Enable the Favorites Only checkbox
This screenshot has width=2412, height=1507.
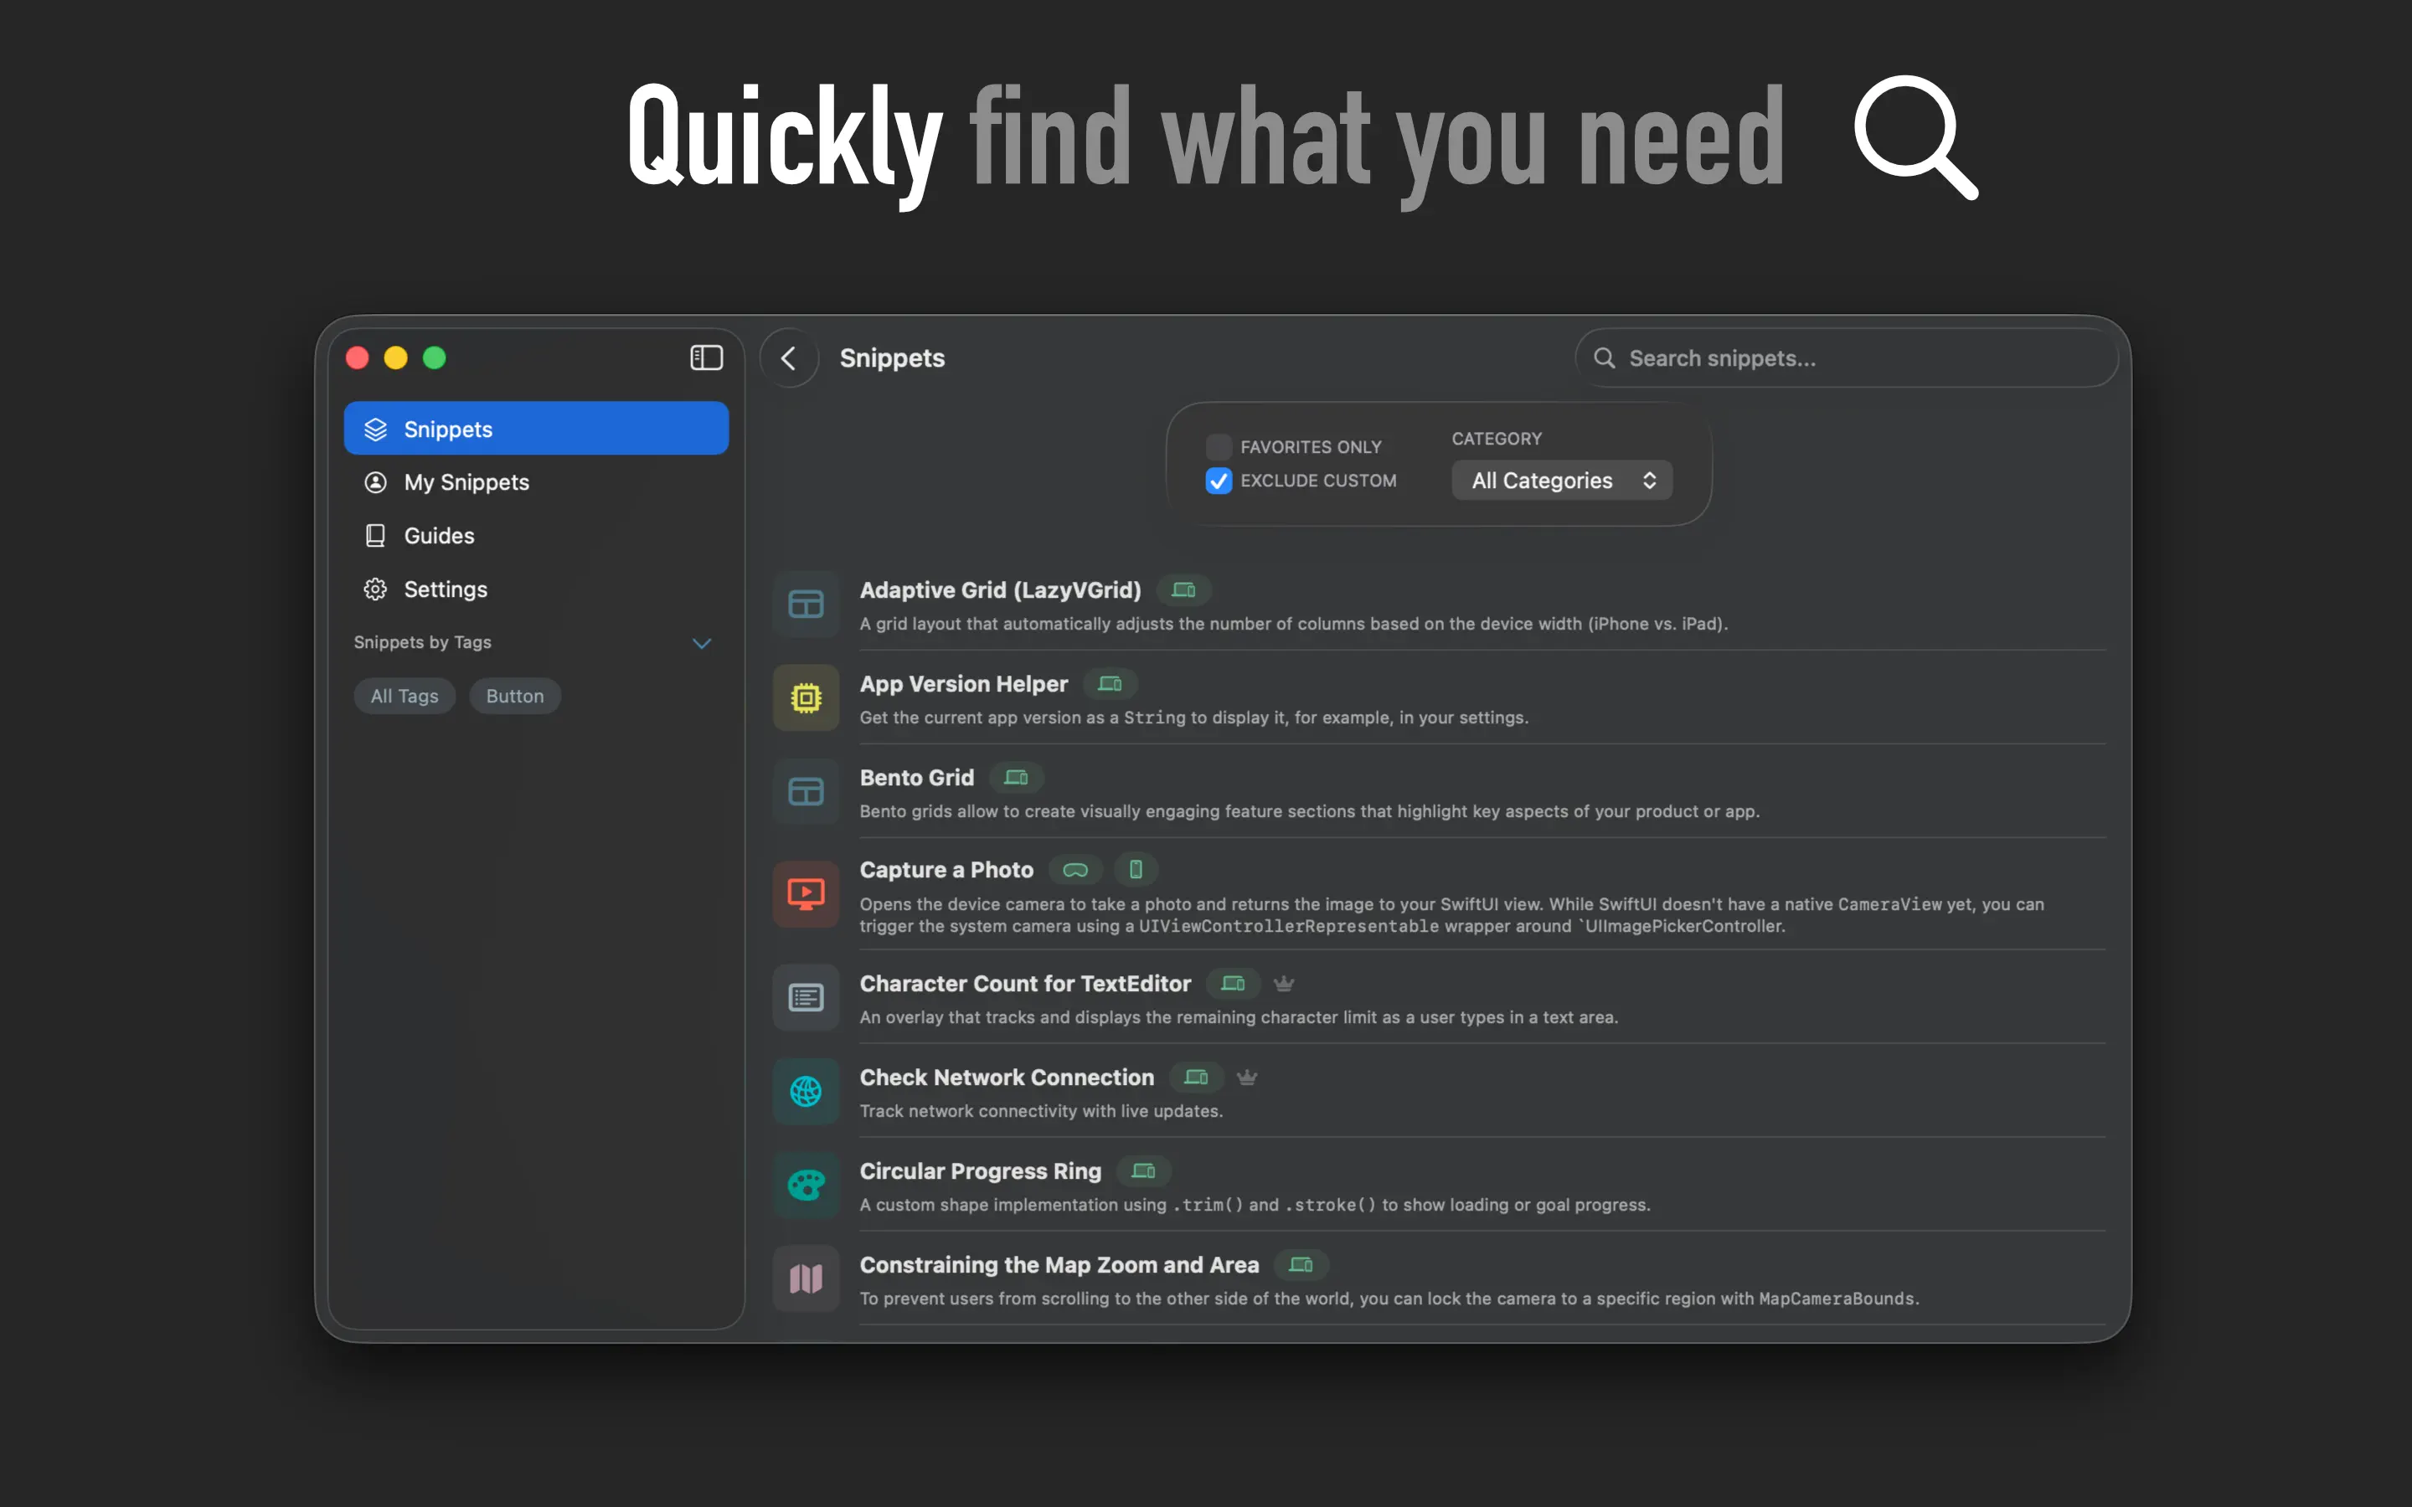(1218, 446)
